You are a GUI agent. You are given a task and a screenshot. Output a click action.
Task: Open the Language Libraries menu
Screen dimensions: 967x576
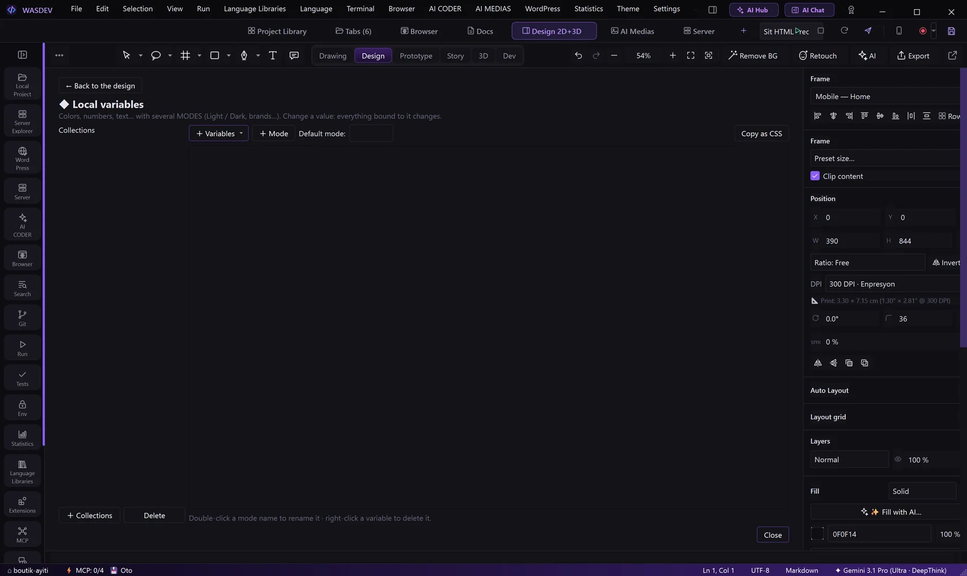[x=254, y=9]
